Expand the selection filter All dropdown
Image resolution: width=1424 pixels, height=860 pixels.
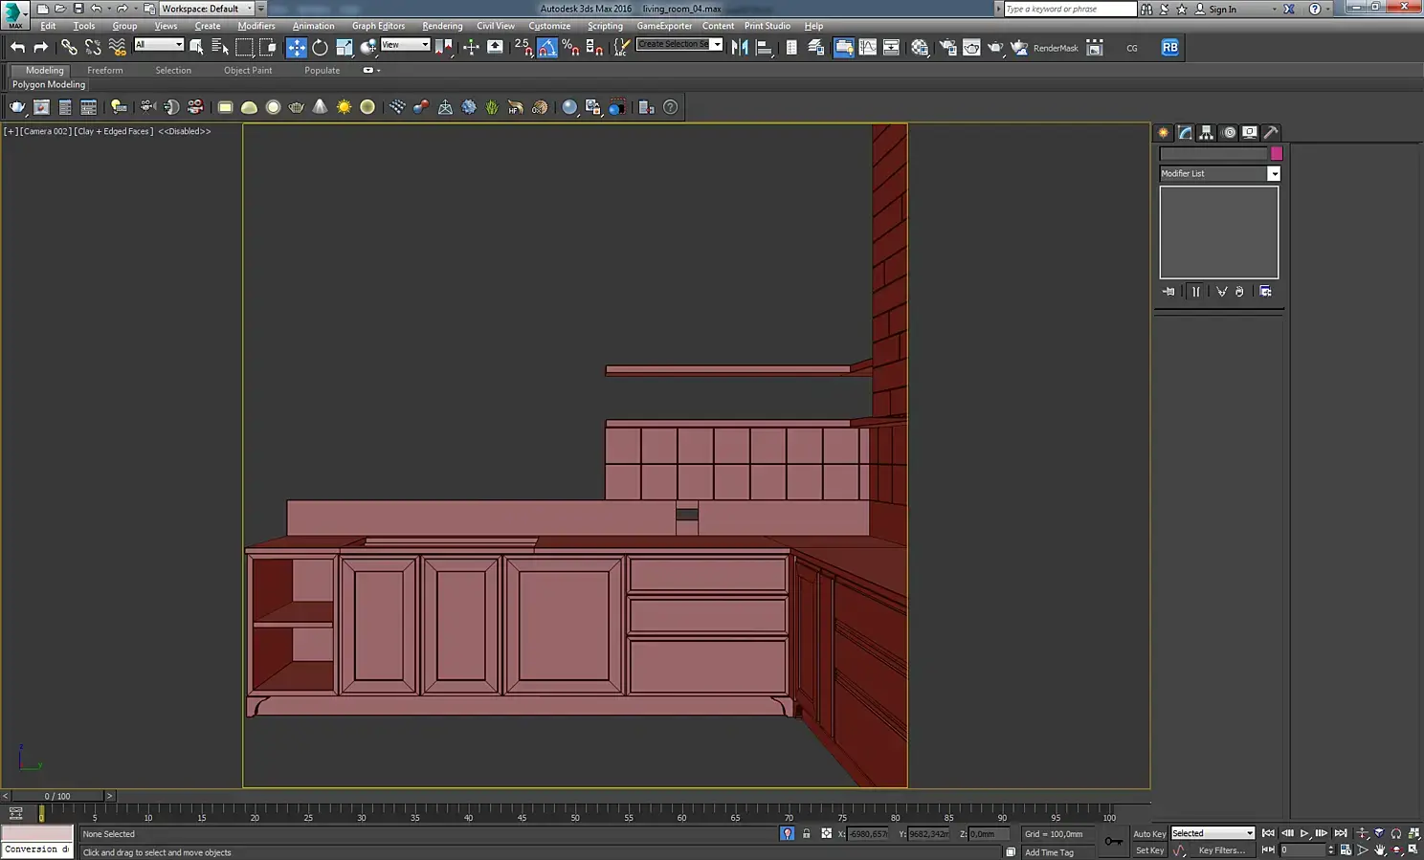(159, 45)
